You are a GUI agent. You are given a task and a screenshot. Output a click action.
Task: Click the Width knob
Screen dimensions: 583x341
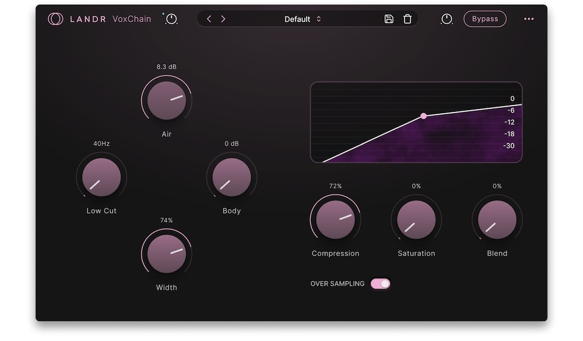point(167,254)
